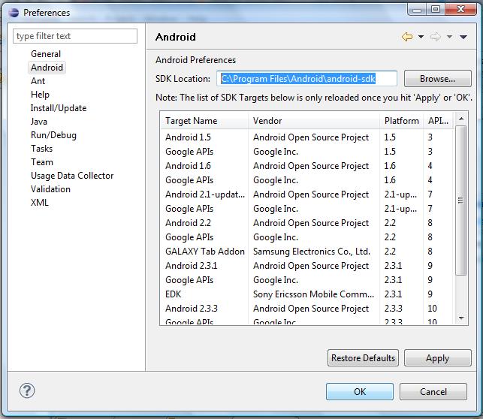Select the GALAXY Tab Addon row
Screen dimensions: 483x419
306,252
